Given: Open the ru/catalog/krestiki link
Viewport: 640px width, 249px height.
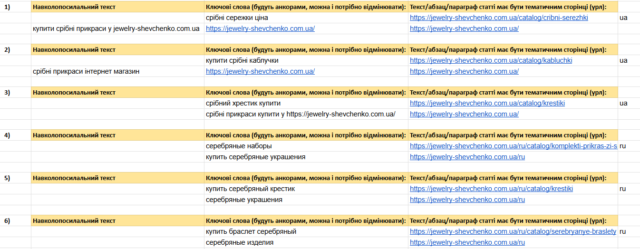Looking at the screenshot, I should pyautogui.click(x=491, y=189).
